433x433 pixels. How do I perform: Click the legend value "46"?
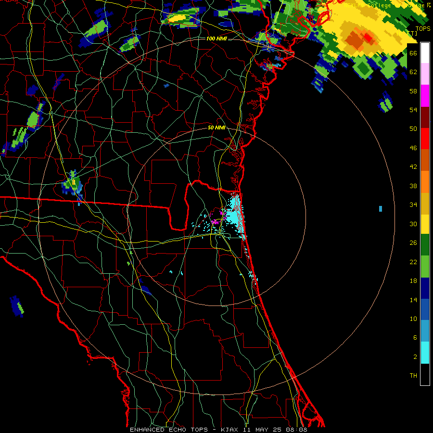413,148
